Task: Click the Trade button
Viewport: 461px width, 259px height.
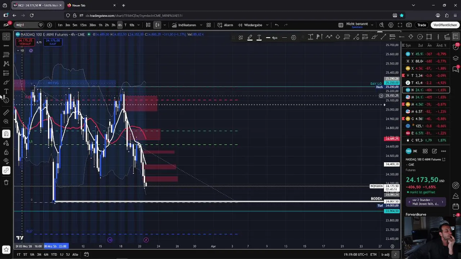Action: [x=422, y=25]
